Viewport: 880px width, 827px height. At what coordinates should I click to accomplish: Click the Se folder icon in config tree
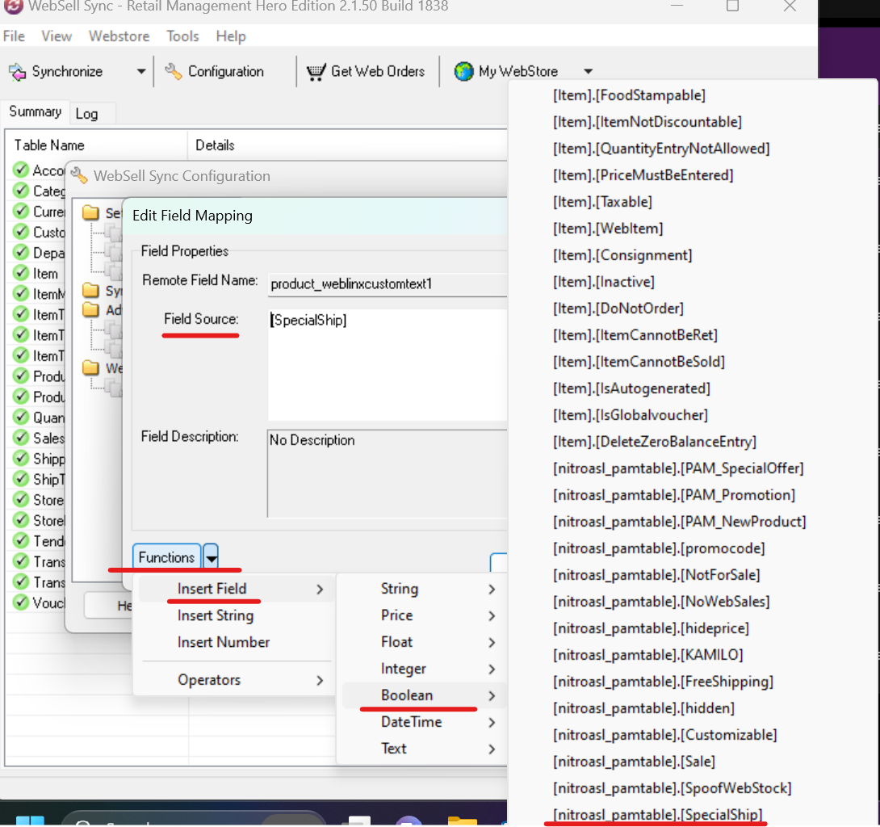pyautogui.click(x=90, y=212)
